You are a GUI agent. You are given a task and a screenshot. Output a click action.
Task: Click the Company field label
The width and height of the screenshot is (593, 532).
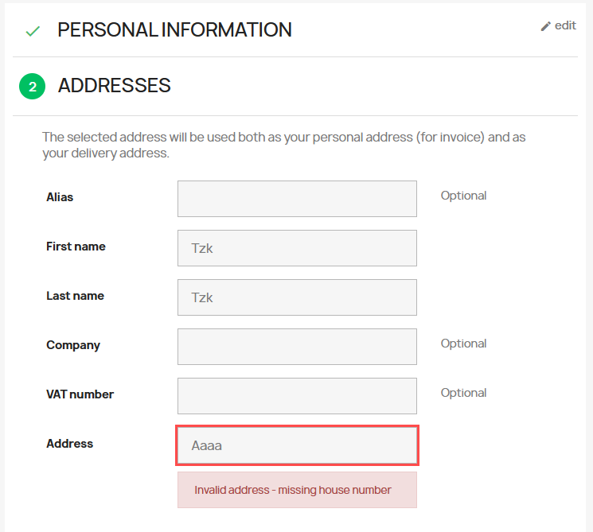click(x=73, y=345)
